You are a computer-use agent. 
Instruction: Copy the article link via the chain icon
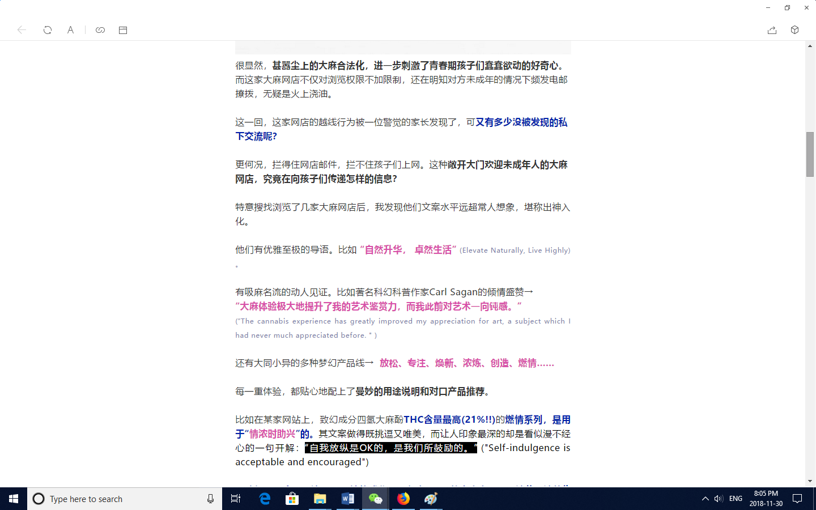pyautogui.click(x=100, y=30)
